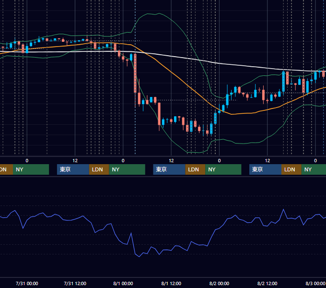This screenshot has height=288, width=326.
Task: Click the 8/3 00:00 date label
Action: pos(315,283)
